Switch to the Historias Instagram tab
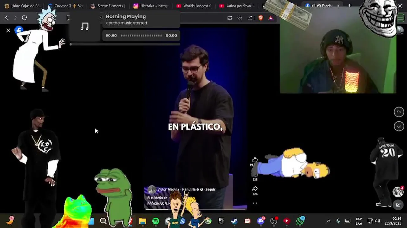The width and height of the screenshot is (407, 228). click(x=151, y=6)
